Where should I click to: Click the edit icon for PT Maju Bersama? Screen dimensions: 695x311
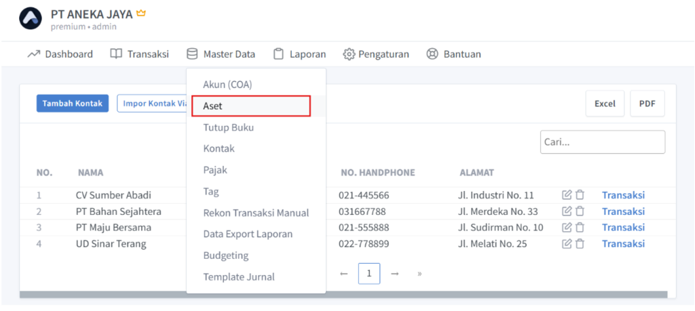[x=567, y=228]
